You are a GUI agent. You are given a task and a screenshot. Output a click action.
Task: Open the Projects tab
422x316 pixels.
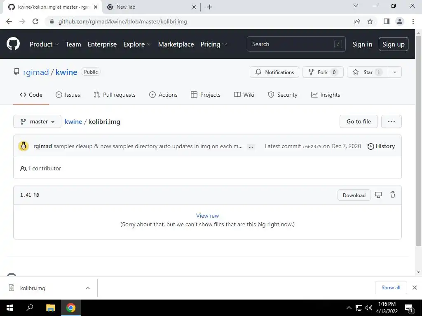tap(206, 95)
